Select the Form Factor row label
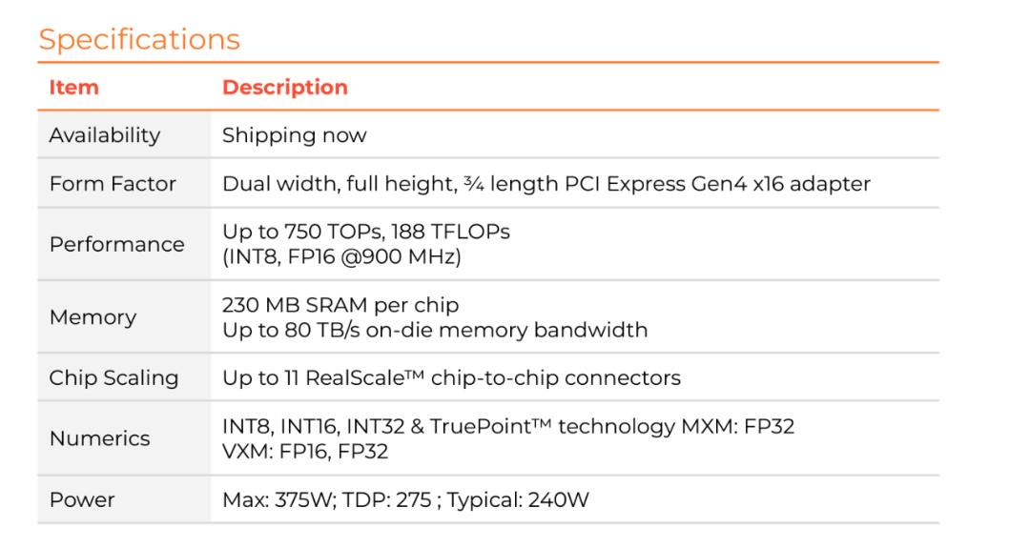The height and width of the screenshot is (548, 1030). 113,184
